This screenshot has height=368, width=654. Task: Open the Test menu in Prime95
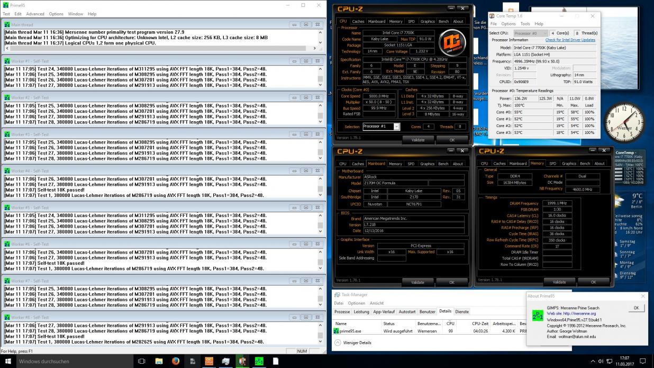point(6,14)
